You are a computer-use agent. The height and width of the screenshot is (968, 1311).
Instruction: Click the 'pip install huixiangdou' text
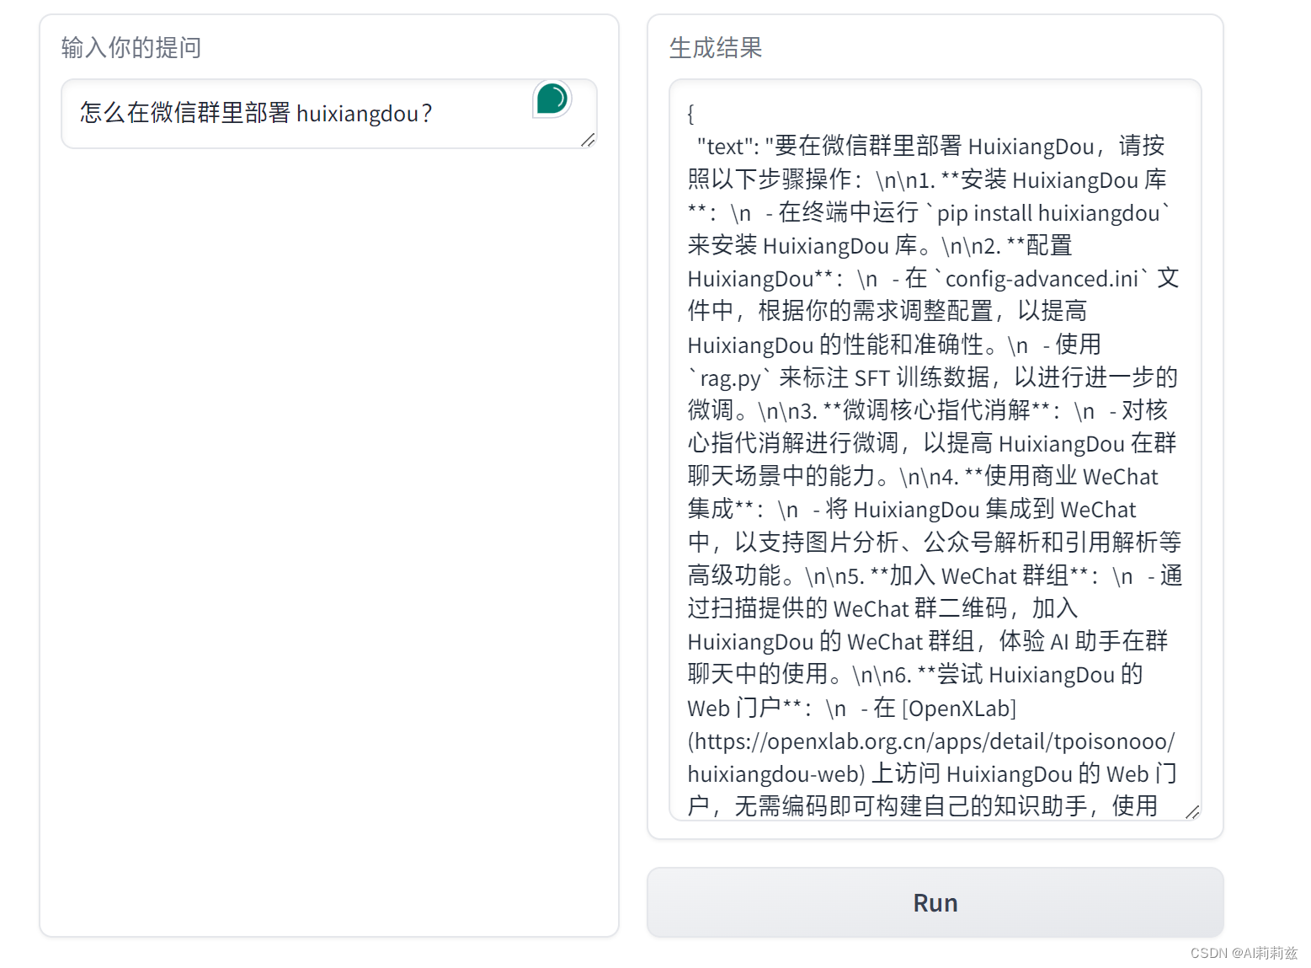(1048, 213)
